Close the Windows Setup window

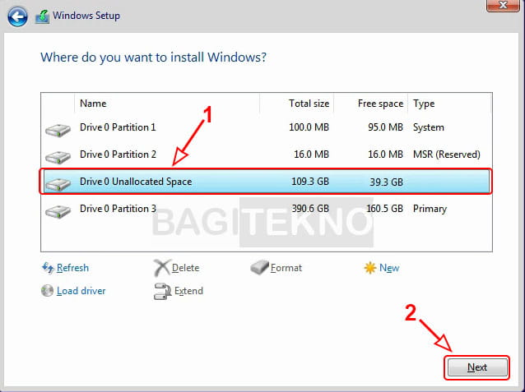[x=503, y=6]
